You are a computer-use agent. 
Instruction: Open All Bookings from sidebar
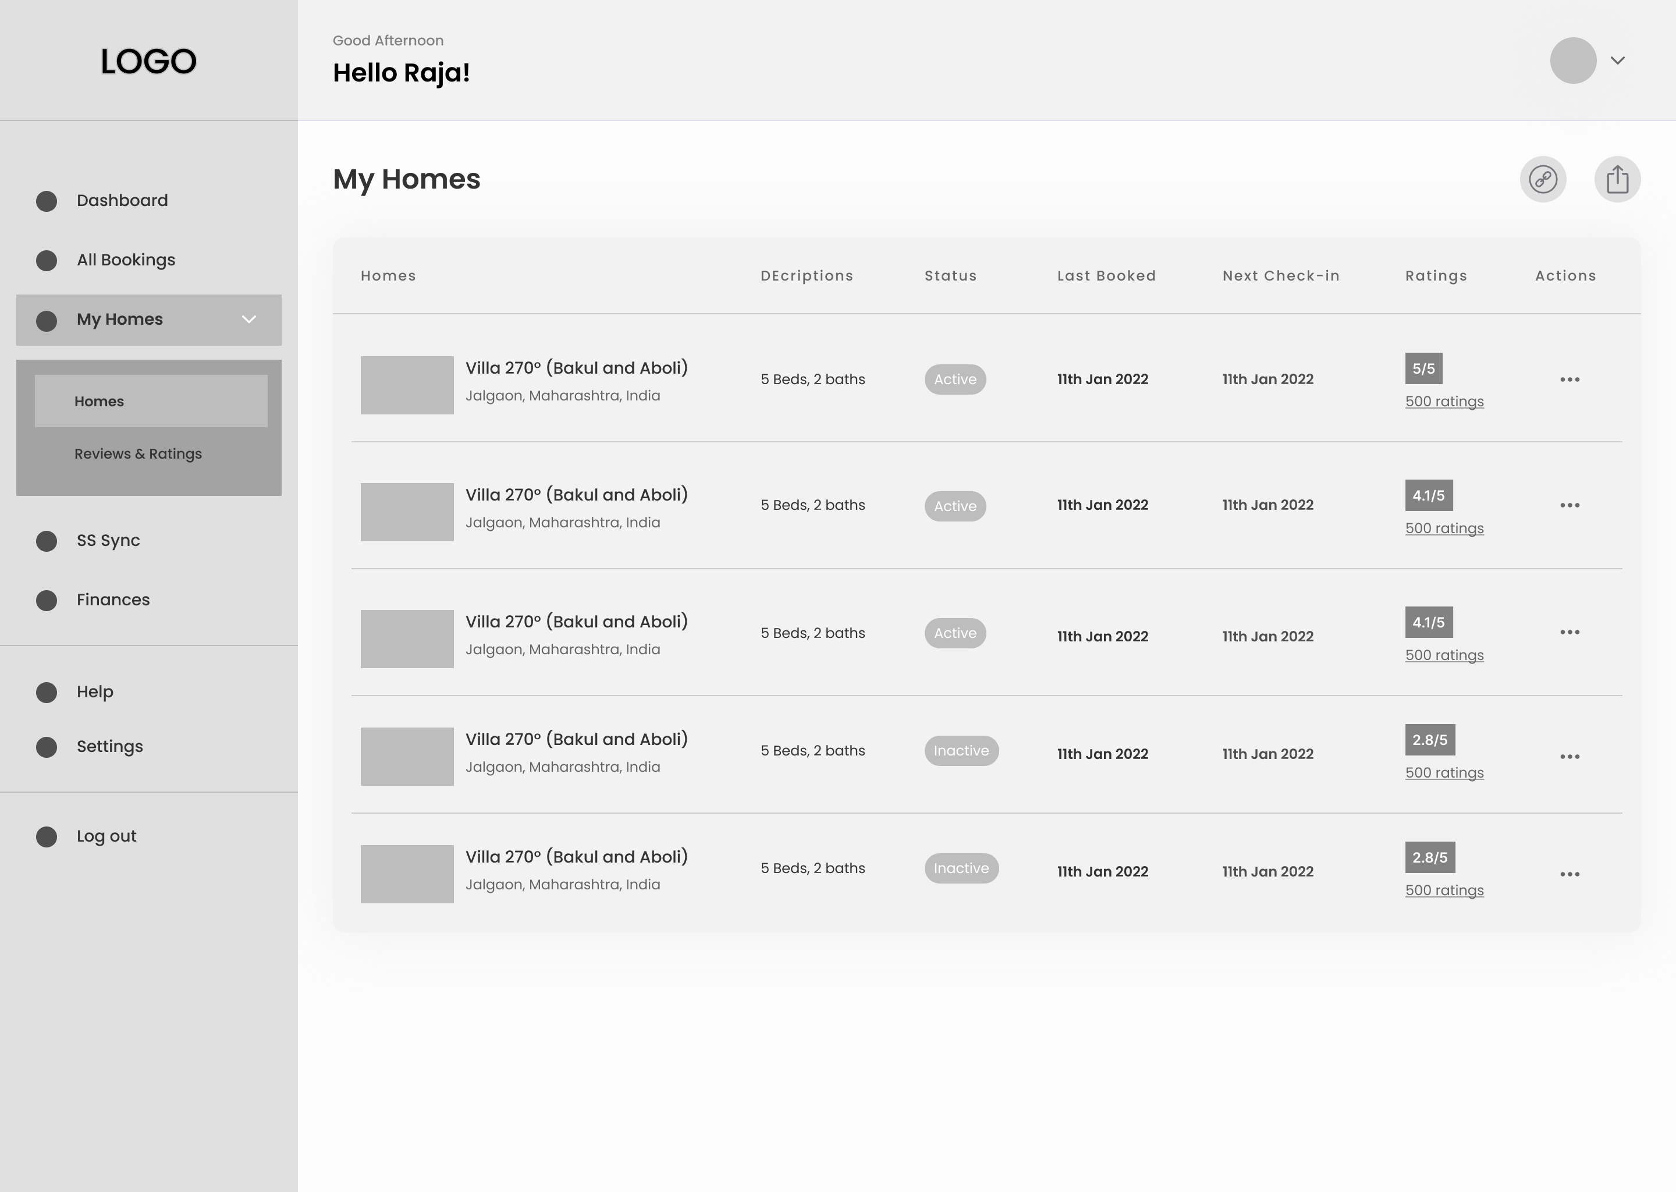click(126, 260)
